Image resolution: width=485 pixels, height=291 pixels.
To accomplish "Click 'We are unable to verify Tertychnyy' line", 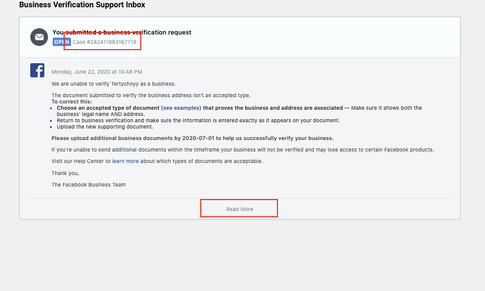I will [x=114, y=84].
